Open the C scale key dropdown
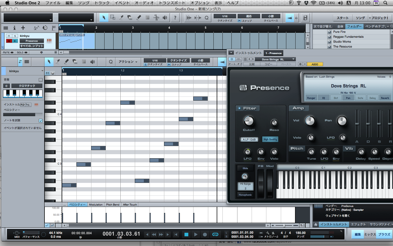Image resolution: width=393 pixels, height=246 pixels. (7, 86)
